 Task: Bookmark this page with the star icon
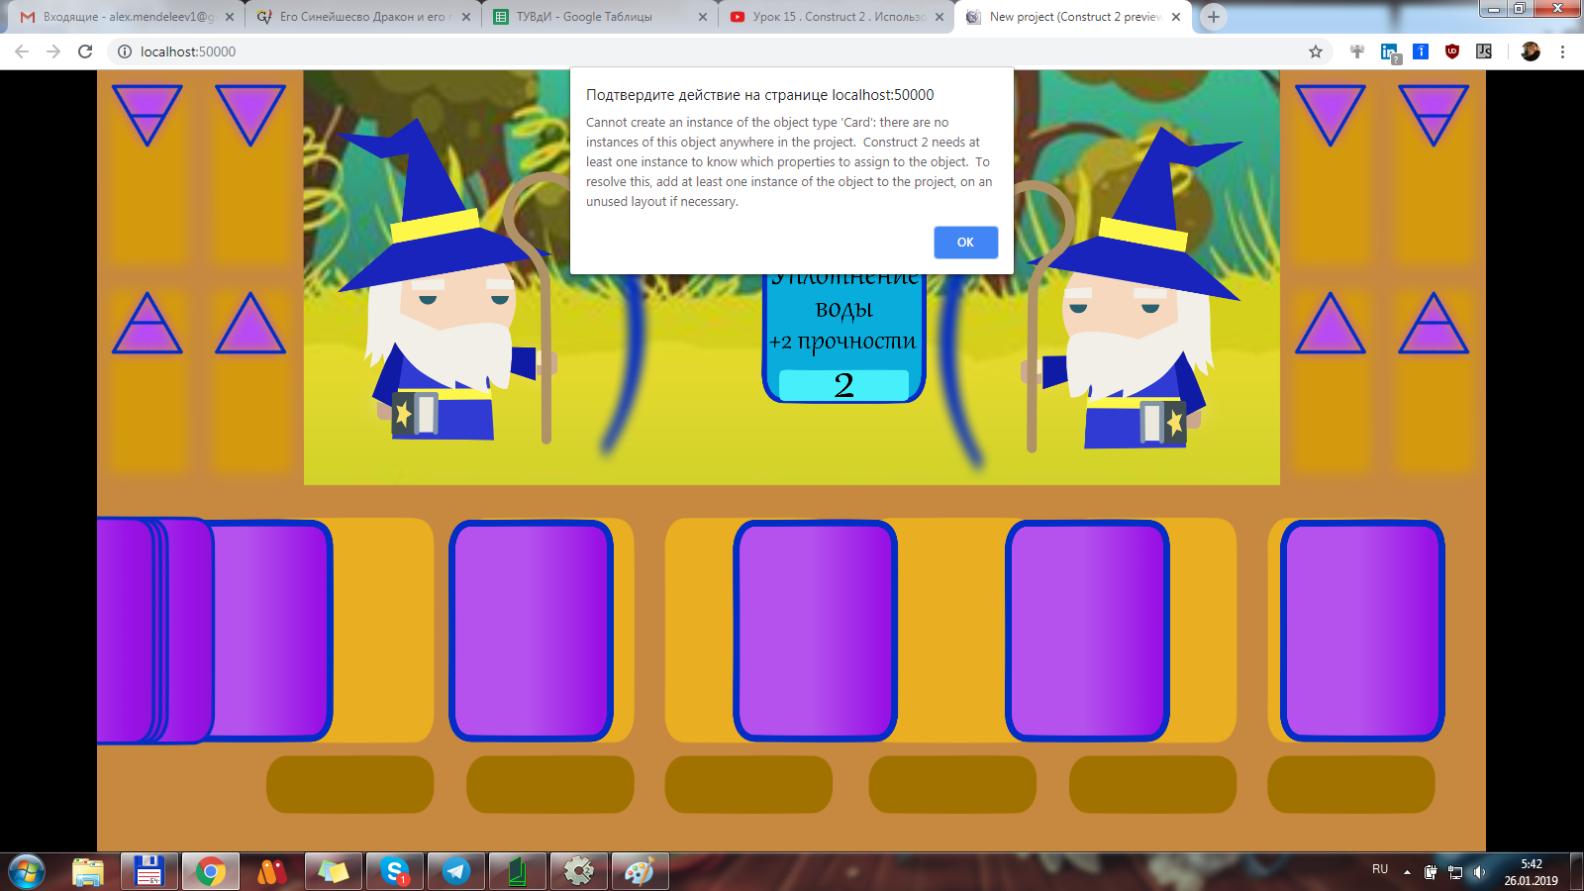[x=1316, y=51]
